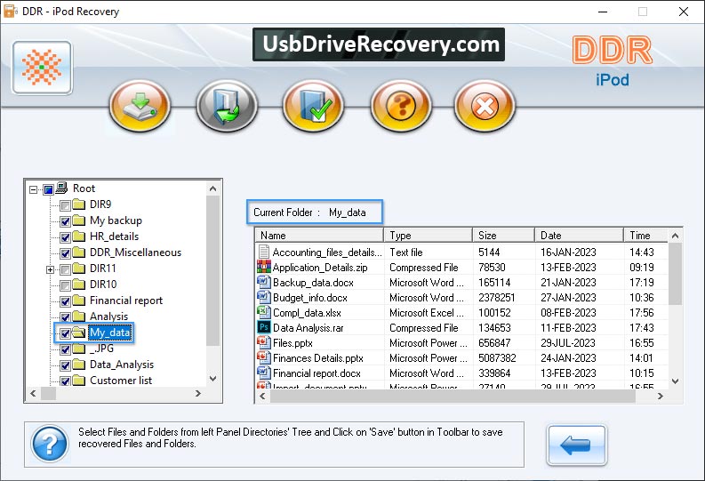Viewport: 705px width, 481px height.
Task: Click the PowerPoint icon next to Files.pptx
Action: point(264,342)
